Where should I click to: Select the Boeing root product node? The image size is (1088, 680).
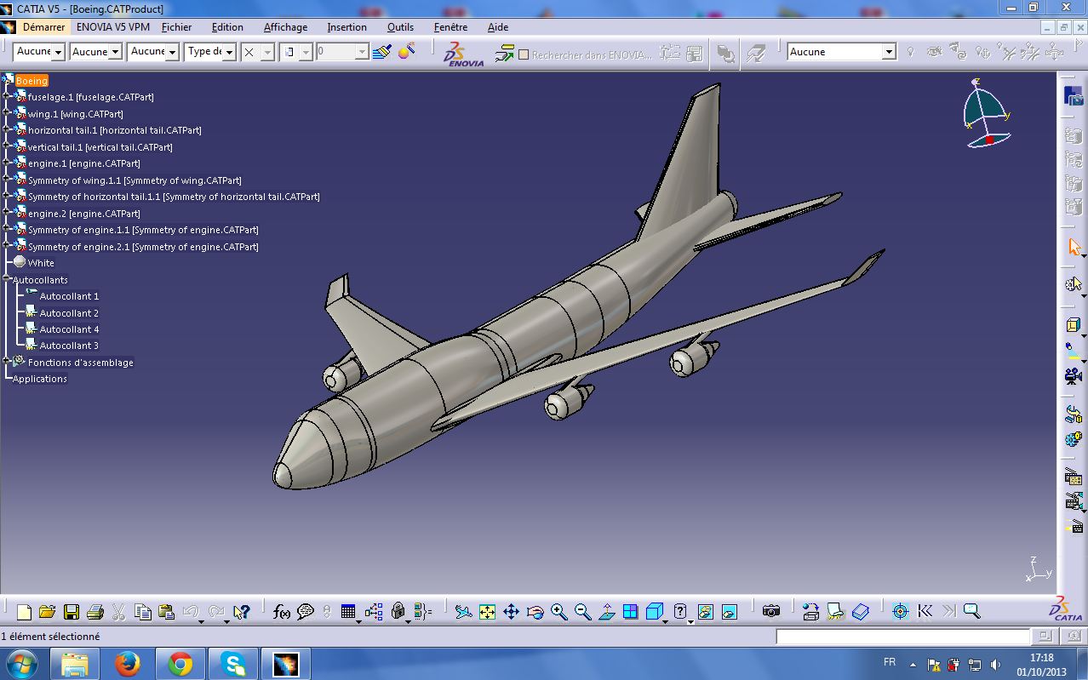(31, 81)
